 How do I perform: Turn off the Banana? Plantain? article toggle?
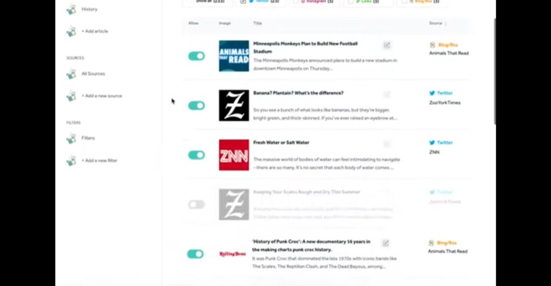[x=196, y=105]
